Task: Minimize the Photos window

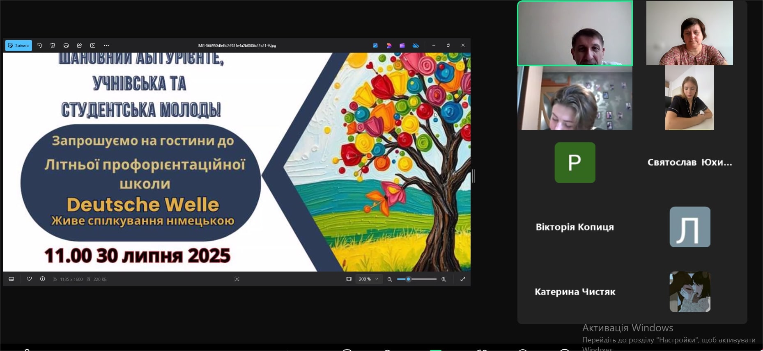Action: coord(434,46)
